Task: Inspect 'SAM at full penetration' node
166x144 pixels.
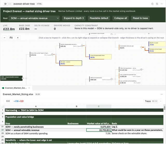Action: coord(100,79)
